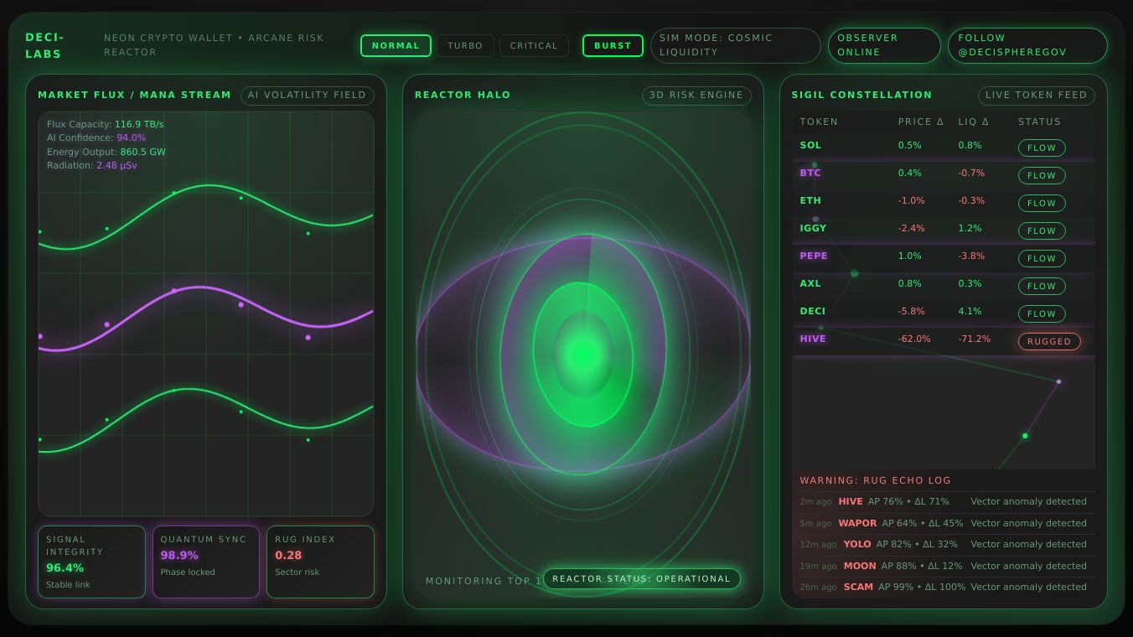This screenshot has height=637, width=1133.
Task: Open the Follow @DecisphereGov link
Action: [1027, 45]
